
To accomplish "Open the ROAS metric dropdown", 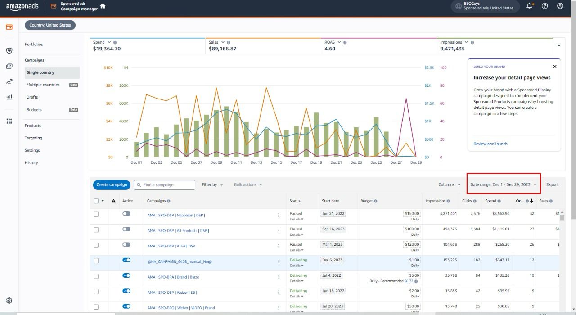I will 339,42.
